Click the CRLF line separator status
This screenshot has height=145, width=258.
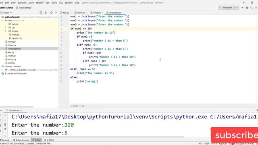207,143
